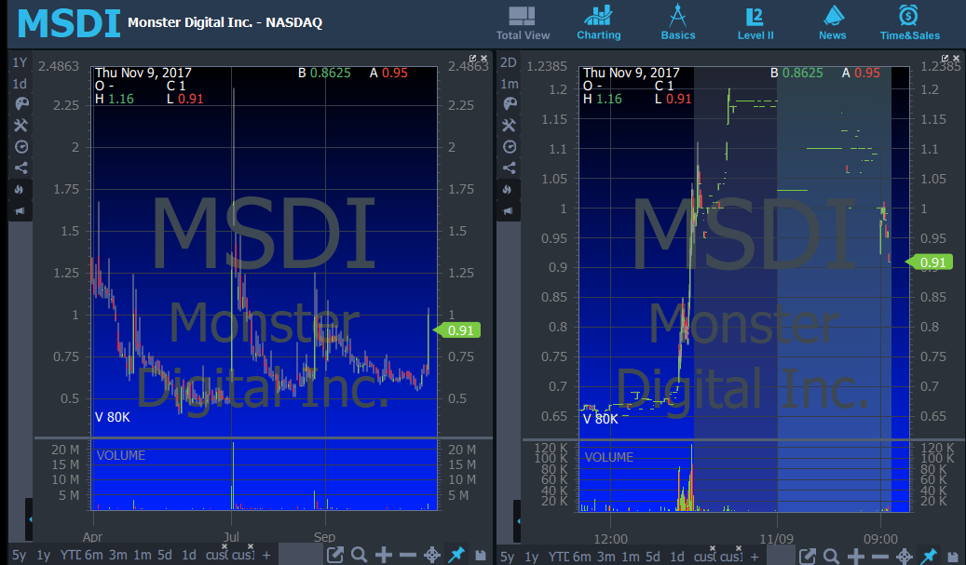Pop out the left chart to a new window
Image resolution: width=966 pixels, height=565 pixels.
(x=334, y=555)
